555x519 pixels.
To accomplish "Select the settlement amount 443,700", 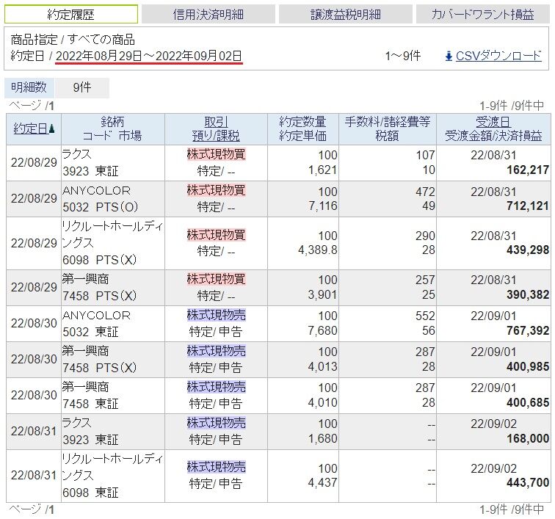I will tap(528, 482).
